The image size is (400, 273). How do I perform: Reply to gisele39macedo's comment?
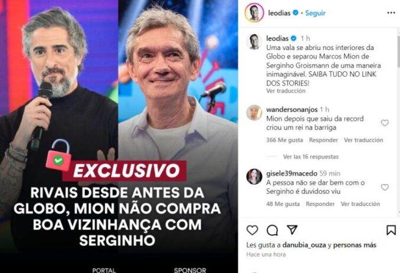click(320, 204)
